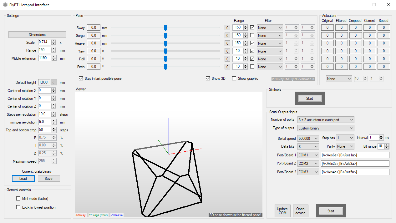Reset Surge using its 0 button
The height and width of the screenshot is (223, 396).
pos(227,35)
